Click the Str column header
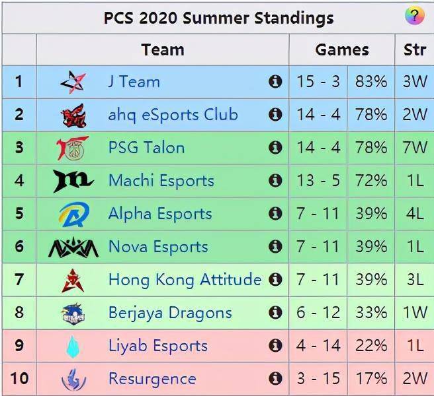434x396 pixels. click(414, 50)
